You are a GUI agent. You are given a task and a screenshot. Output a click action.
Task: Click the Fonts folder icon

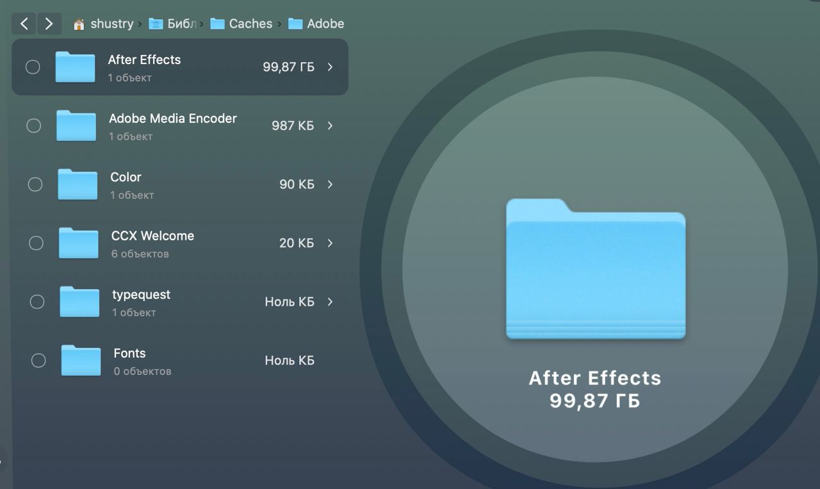[x=81, y=360]
